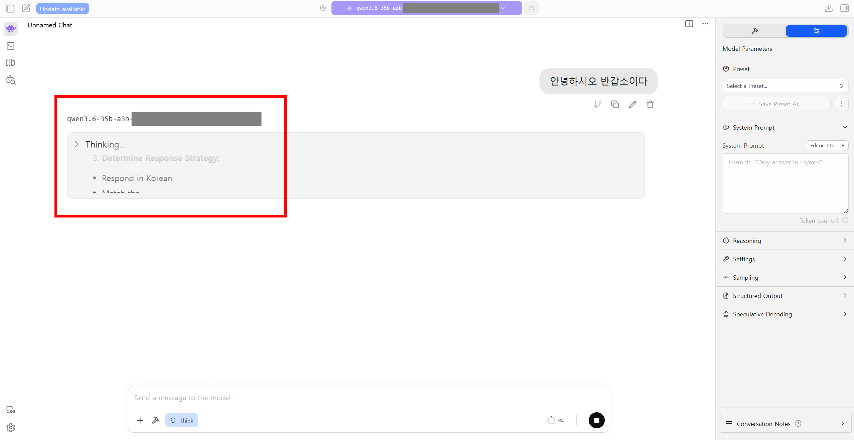The height and width of the screenshot is (440, 854).
Task: Expand the Sampling section
Action: click(785, 277)
